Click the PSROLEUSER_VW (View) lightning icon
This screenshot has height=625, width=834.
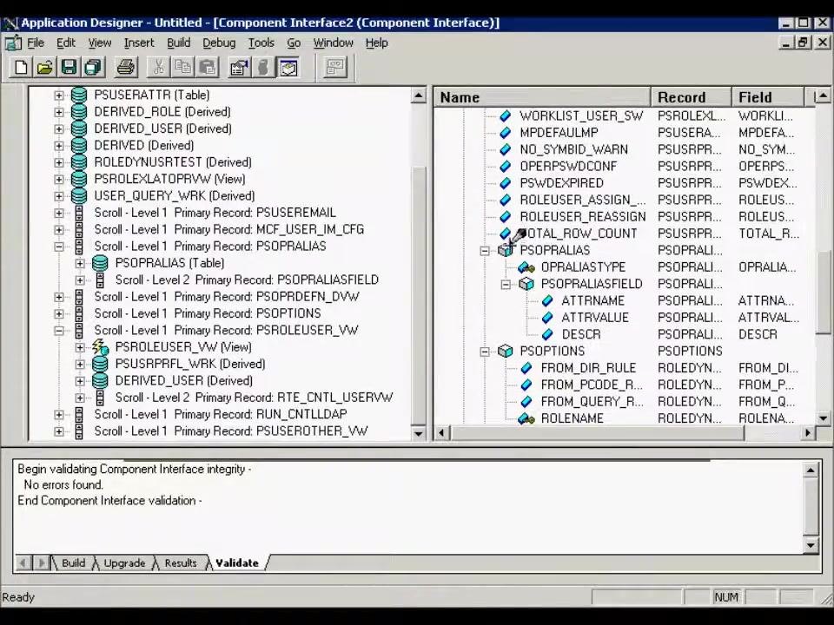click(100, 347)
